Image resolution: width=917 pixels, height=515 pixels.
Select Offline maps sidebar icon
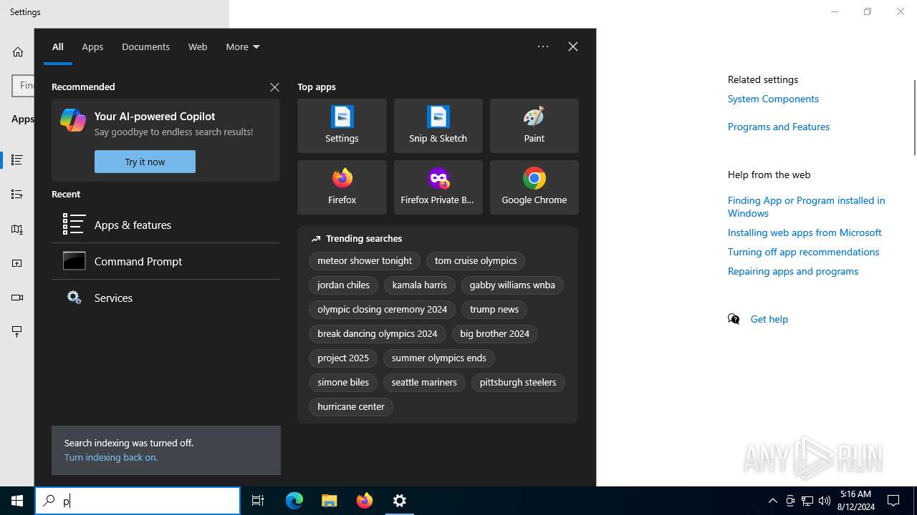click(x=17, y=230)
